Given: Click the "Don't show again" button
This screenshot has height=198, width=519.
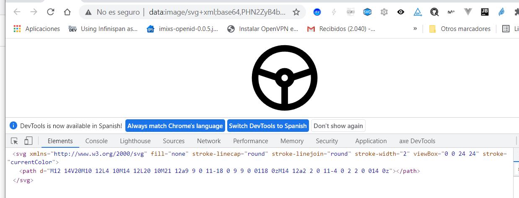Looking at the screenshot, I should point(338,126).
